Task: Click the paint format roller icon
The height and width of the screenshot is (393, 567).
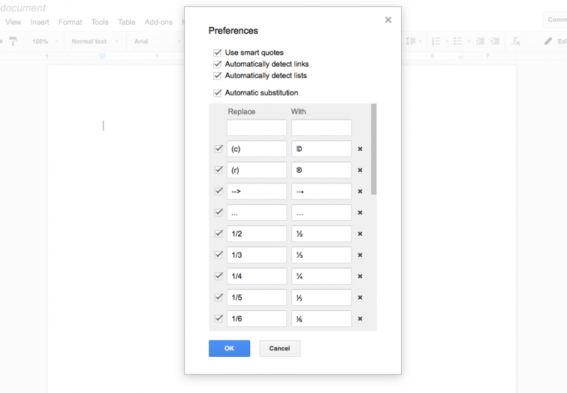Action: 13,42
